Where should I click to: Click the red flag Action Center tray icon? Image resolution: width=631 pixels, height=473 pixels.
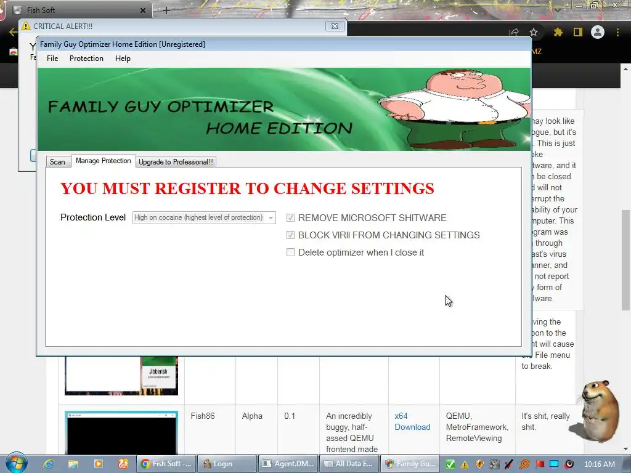click(539, 464)
